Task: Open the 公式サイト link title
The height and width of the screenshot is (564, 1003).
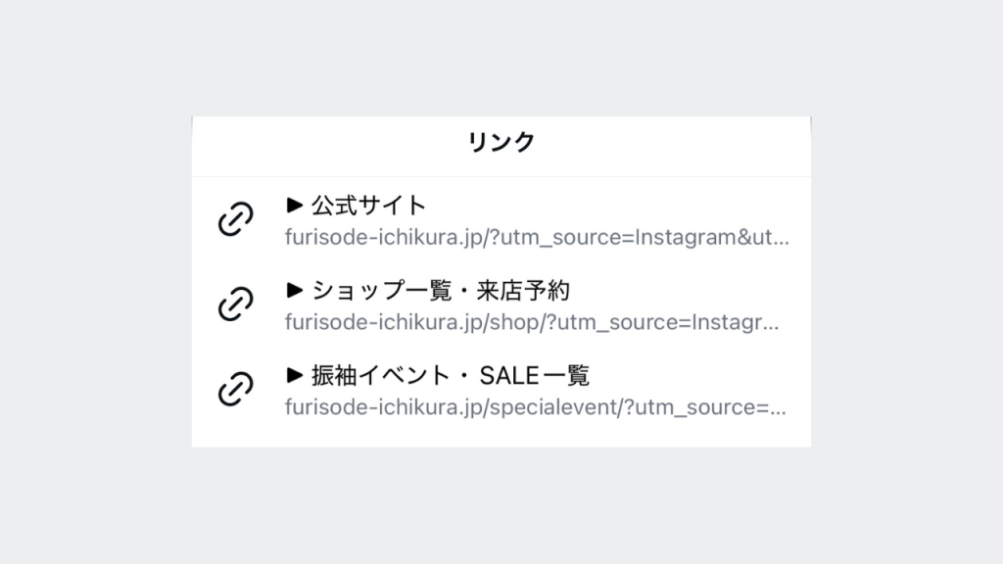Action: (x=368, y=205)
